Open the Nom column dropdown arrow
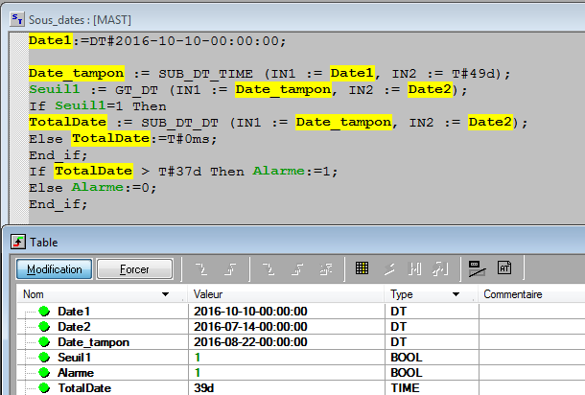 [167, 294]
